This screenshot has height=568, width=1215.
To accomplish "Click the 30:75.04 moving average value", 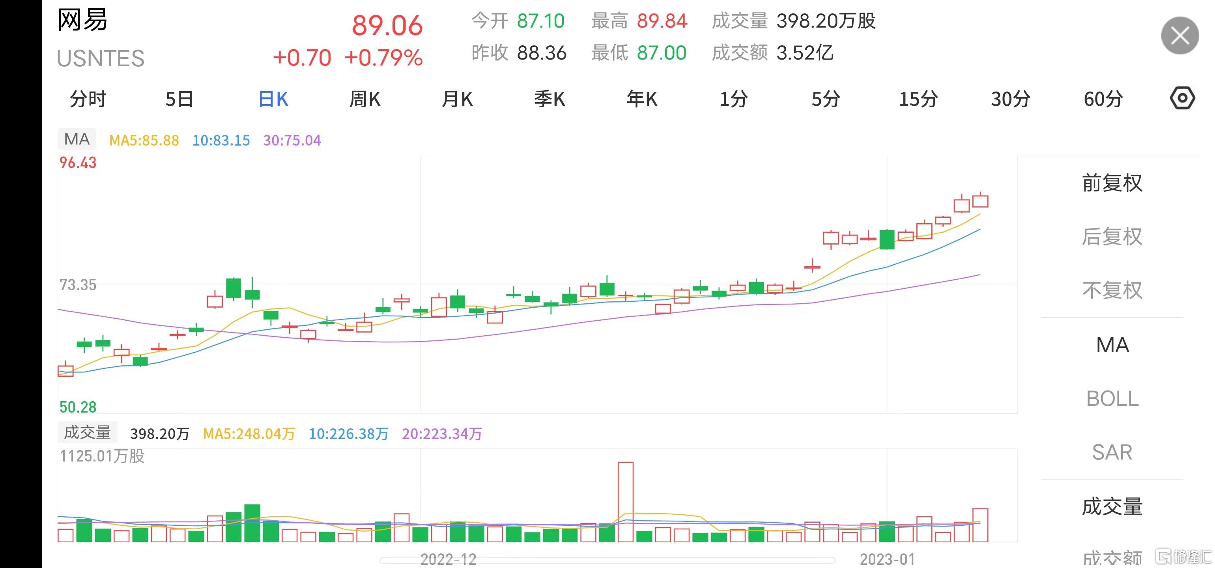I will coord(292,140).
